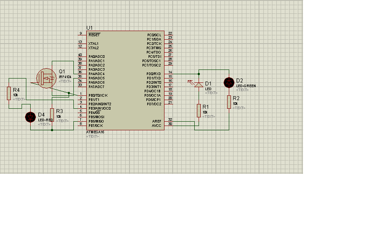Image resolution: width=373 pixels, height=233 pixels.
Task: Click the XTAL2 pin name
Action: (x=94, y=48)
